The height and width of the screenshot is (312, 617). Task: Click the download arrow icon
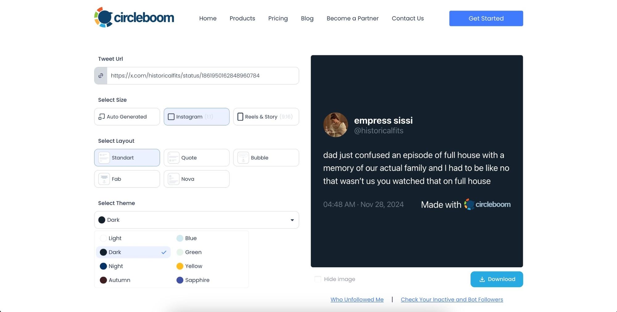482,279
